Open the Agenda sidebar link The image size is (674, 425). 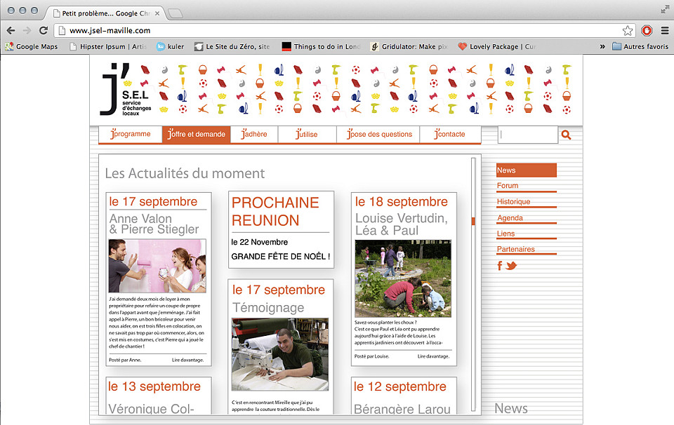510,217
